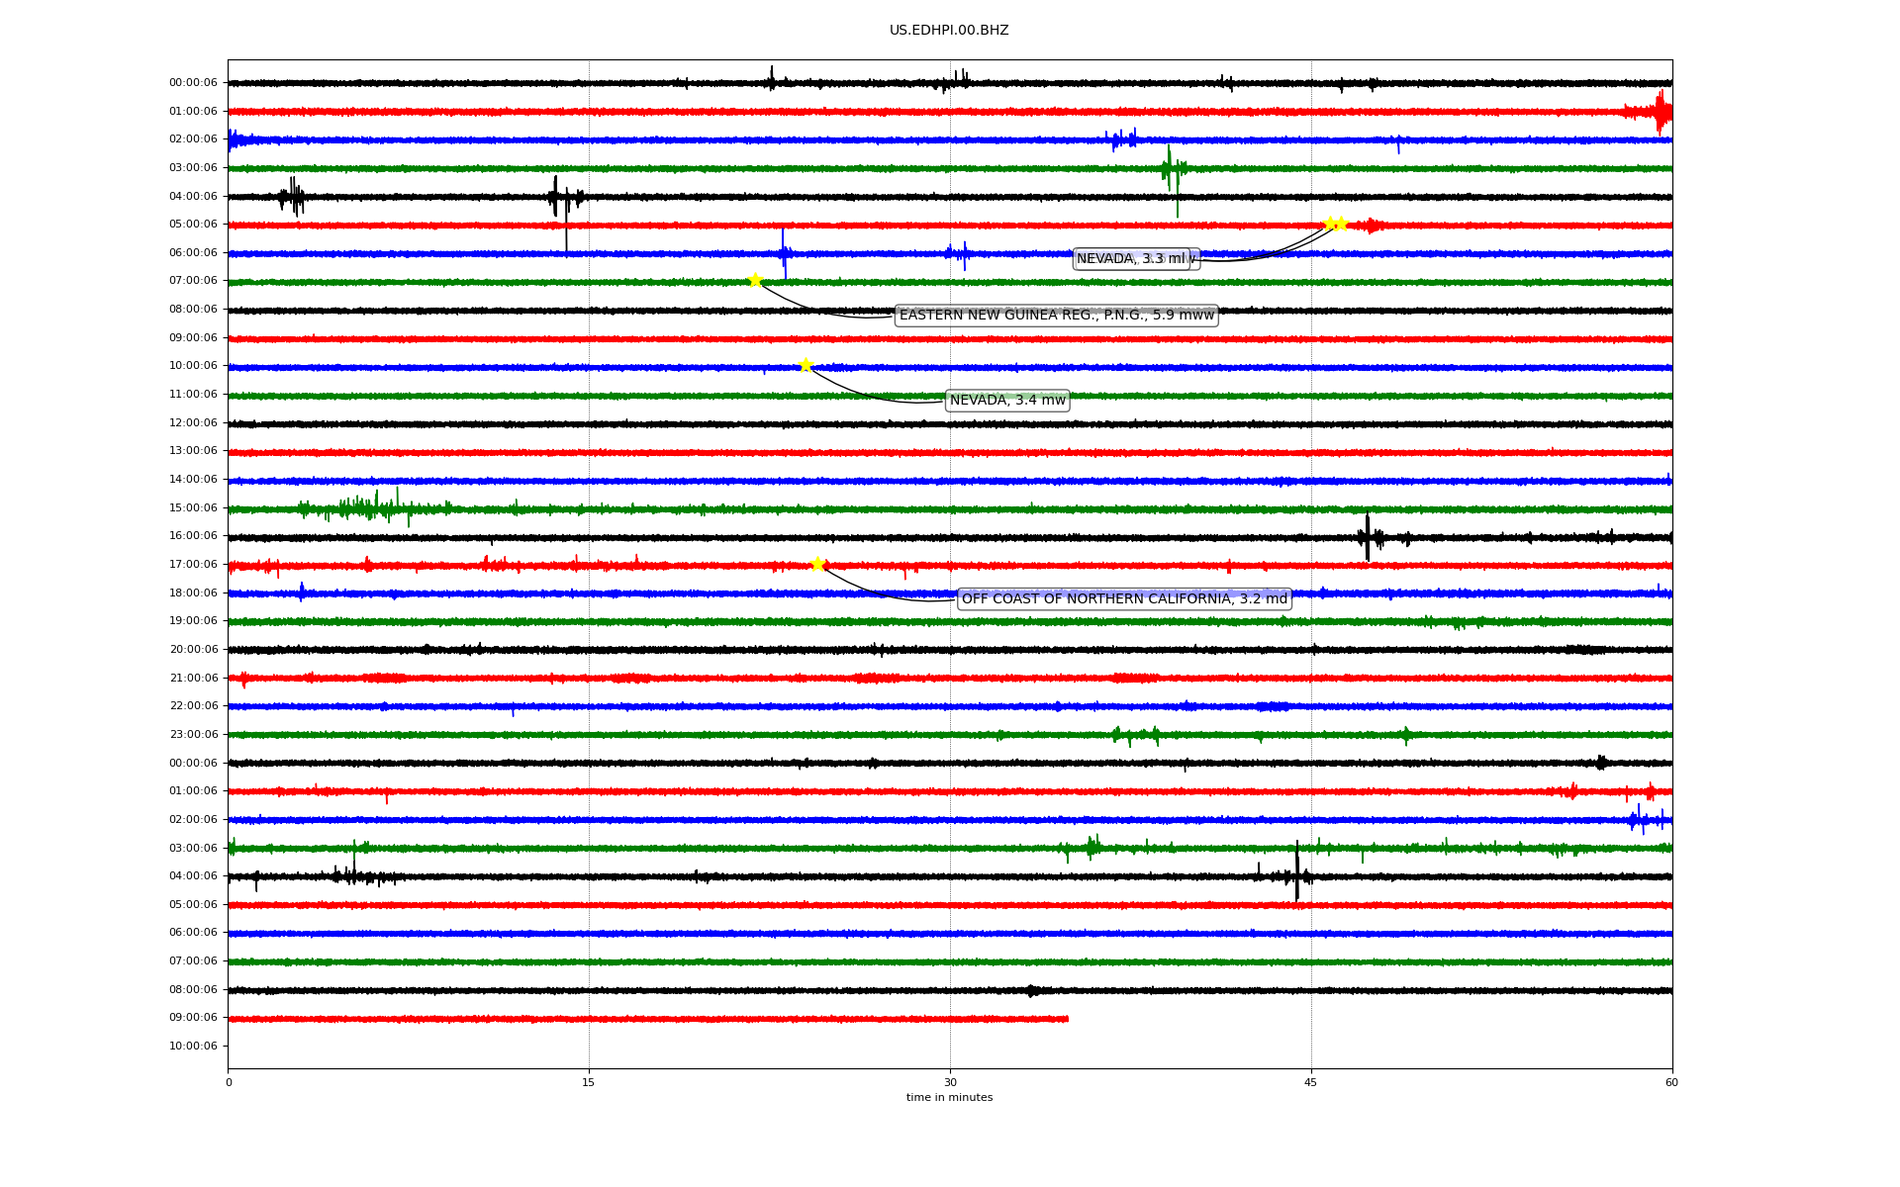Click the green spike on the 03:00:06 trace

[x=1169, y=168]
